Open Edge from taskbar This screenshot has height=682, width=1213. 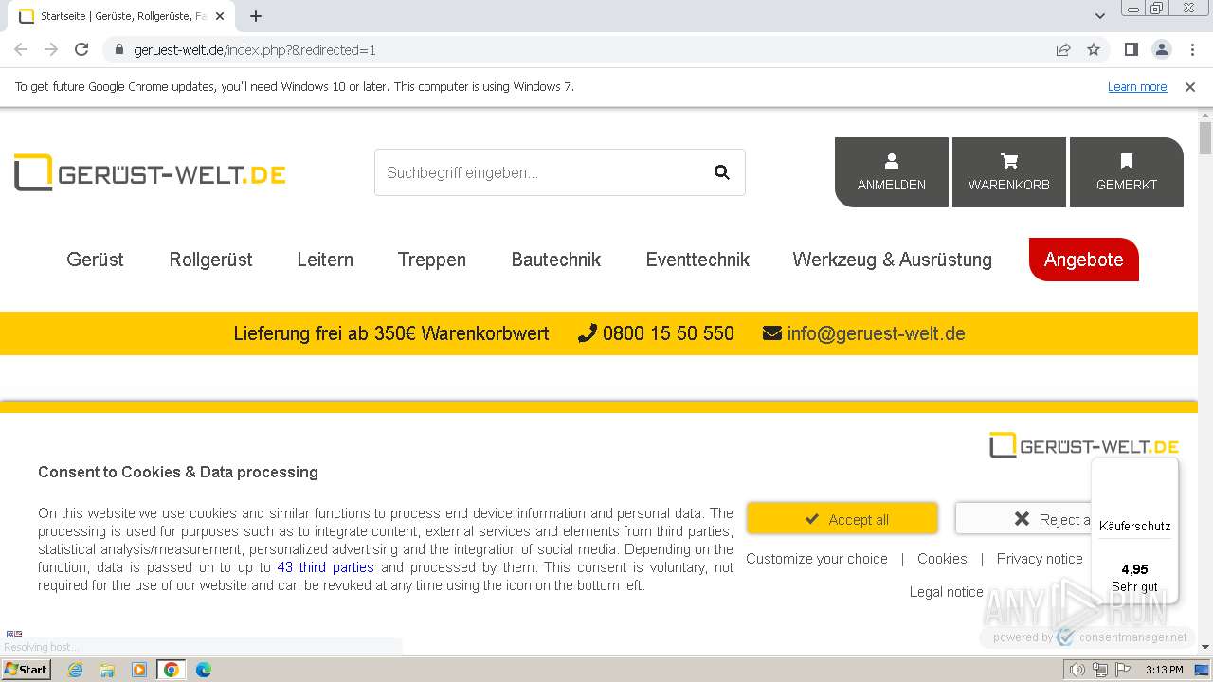204,670
